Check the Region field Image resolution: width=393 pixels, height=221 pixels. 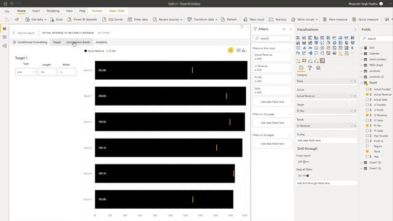pyautogui.click(x=367, y=146)
